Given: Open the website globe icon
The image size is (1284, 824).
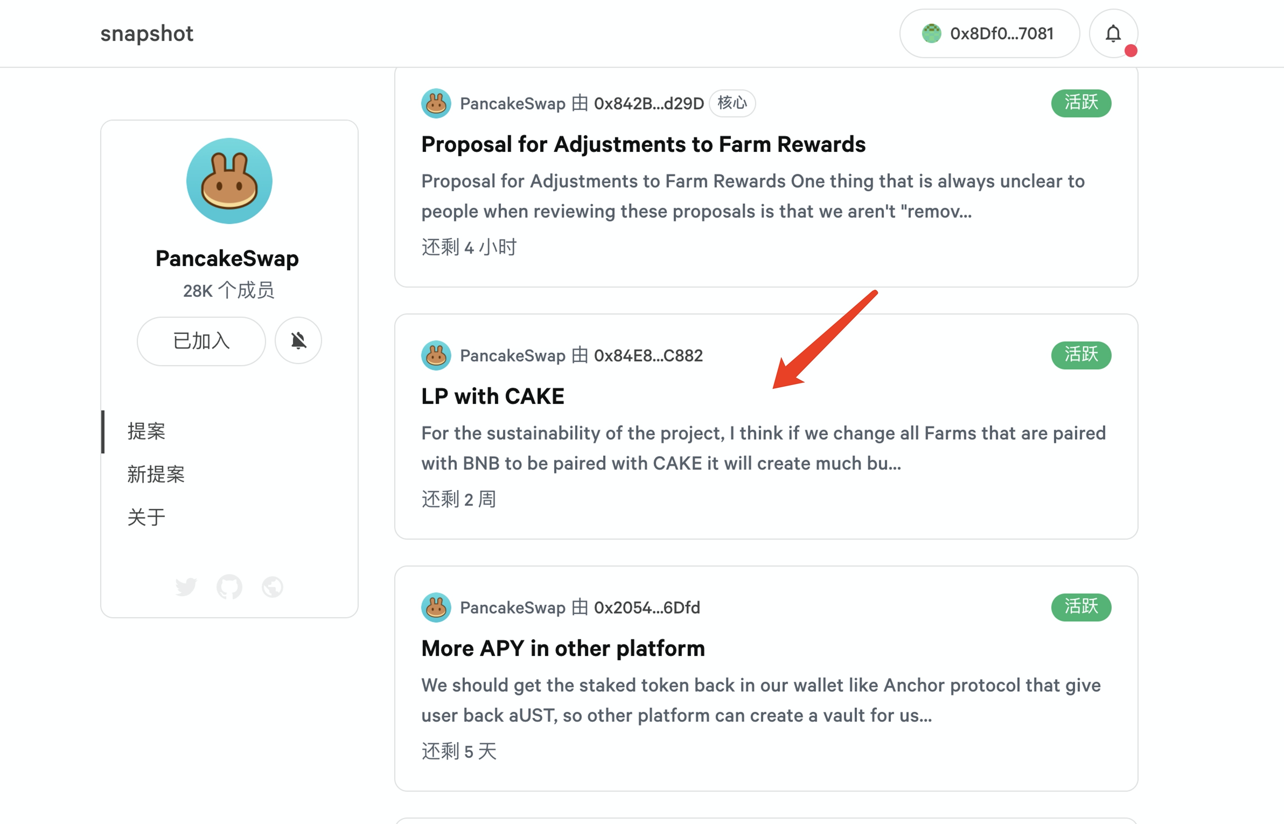Looking at the screenshot, I should tap(273, 586).
